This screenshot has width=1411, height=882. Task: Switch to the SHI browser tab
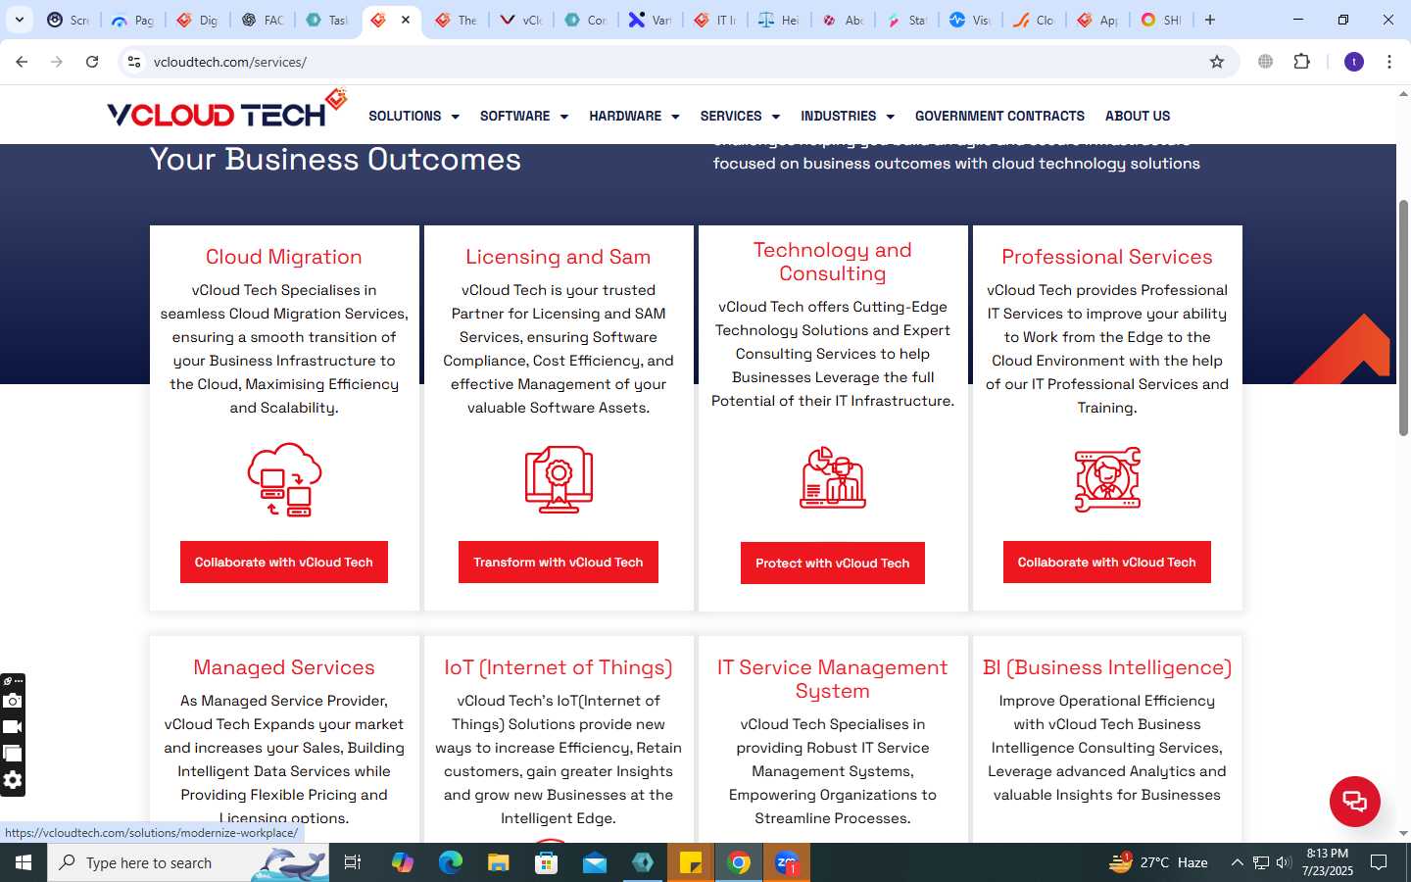pos(1161,20)
